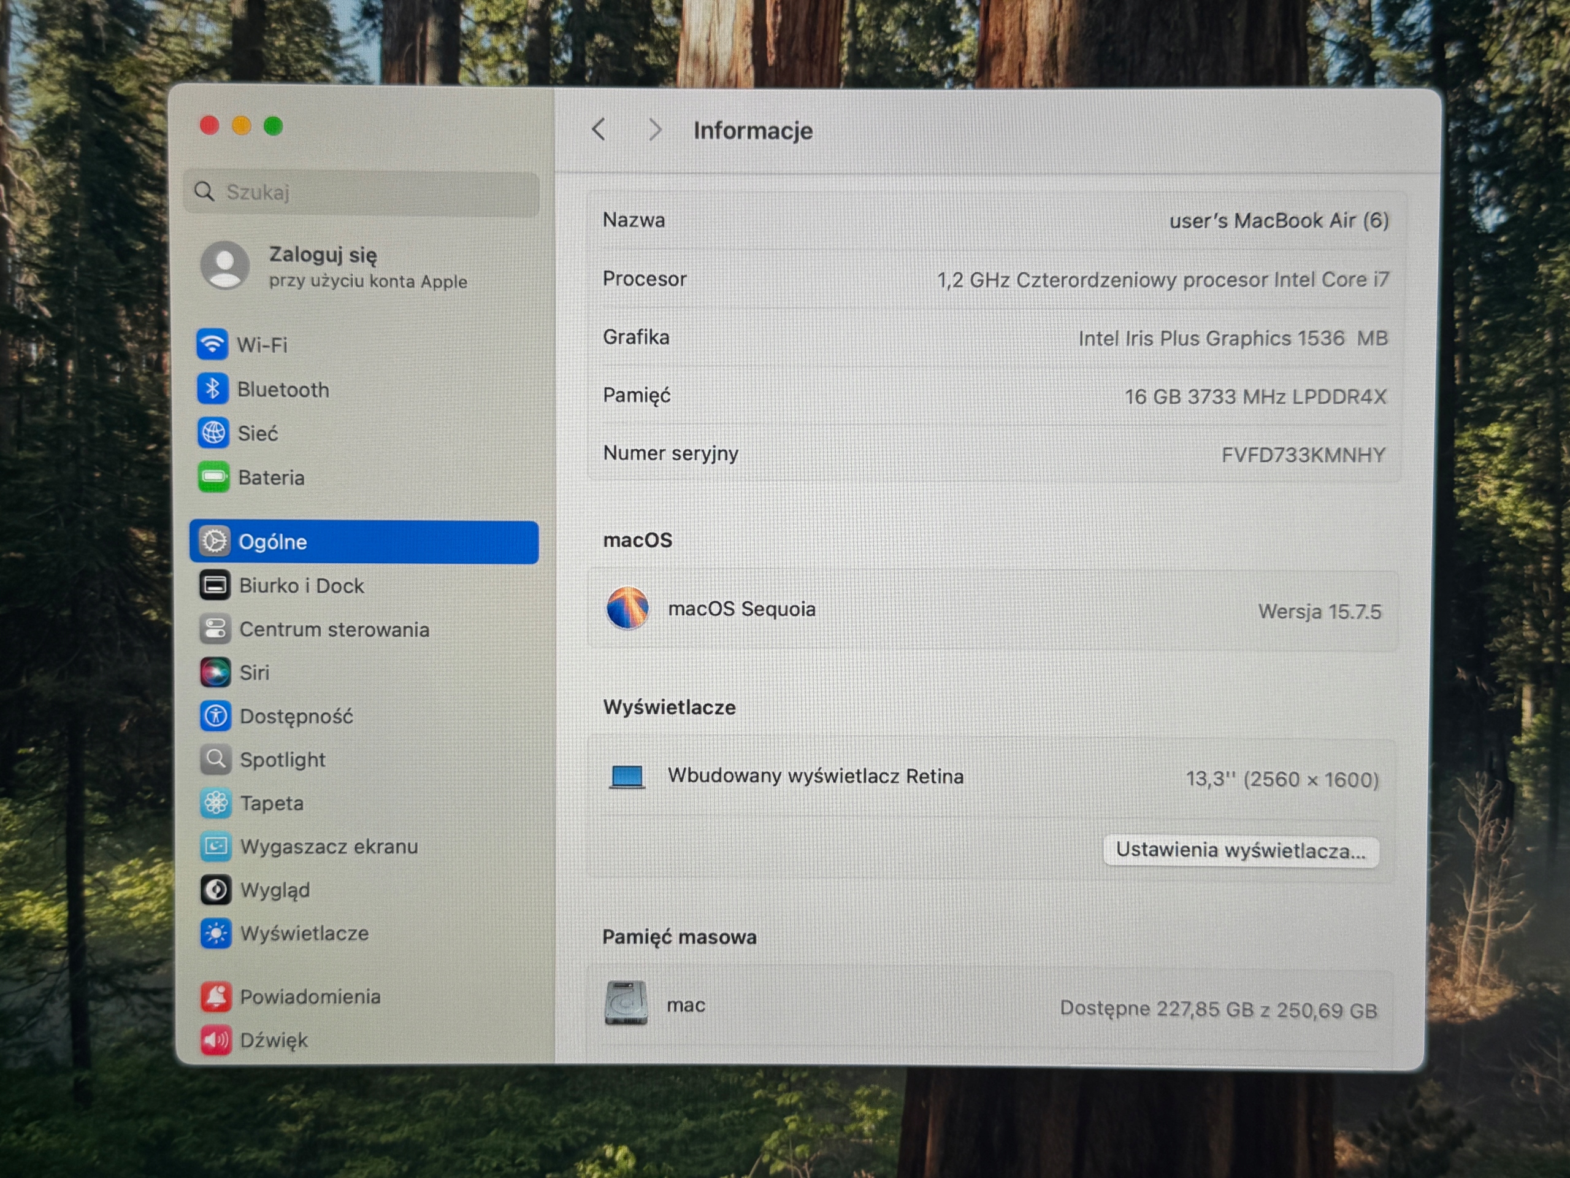The image size is (1570, 1178).
Task: Click the macOS Sequoia name text
Action: (741, 609)
